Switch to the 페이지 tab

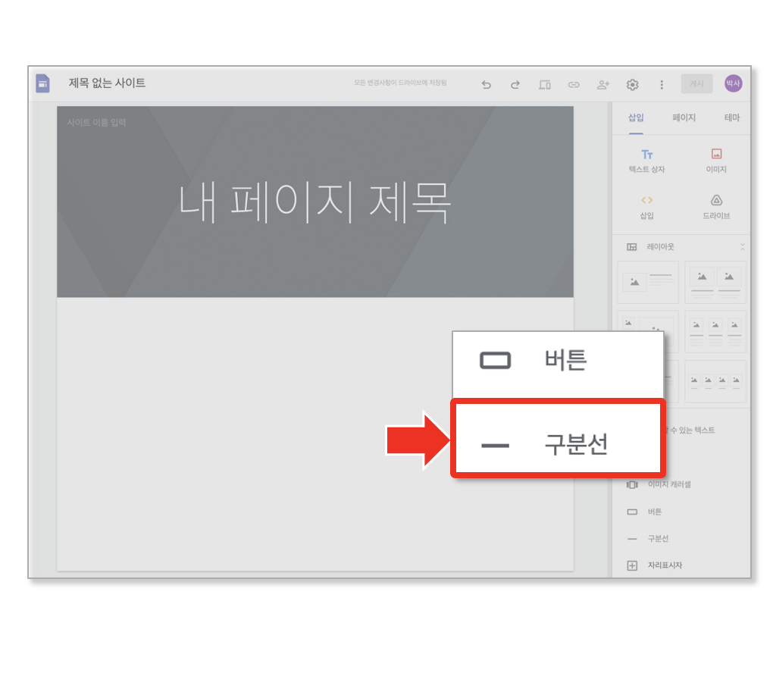684,117
